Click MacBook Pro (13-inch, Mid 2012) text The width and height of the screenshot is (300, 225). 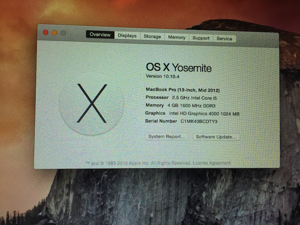[x=183, y=90]
